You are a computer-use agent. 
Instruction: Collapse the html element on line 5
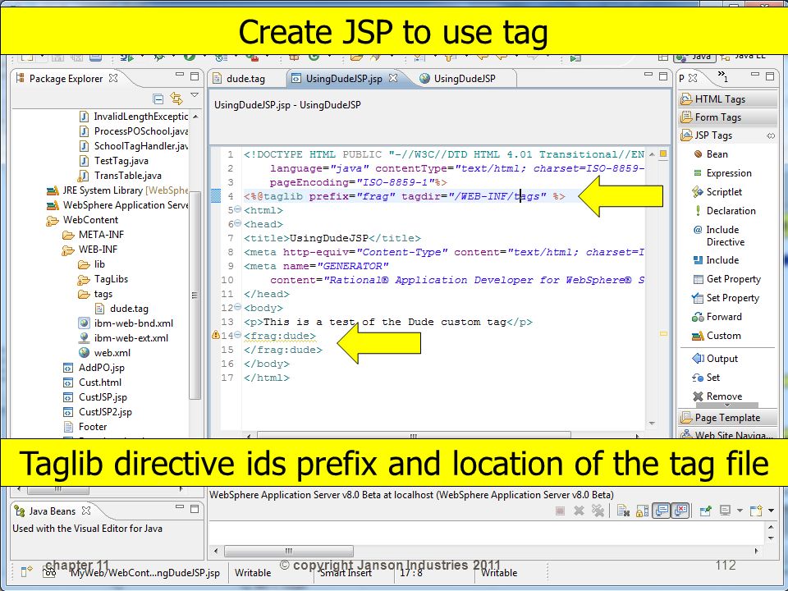[238, 209]
